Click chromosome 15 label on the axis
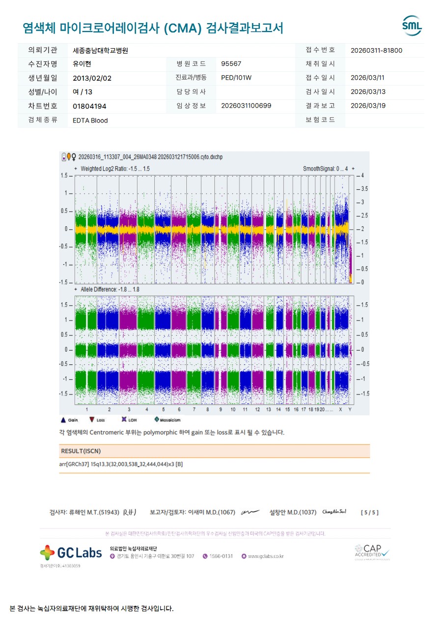The width and height of the screenshot is (442, 625). point(287,409)
